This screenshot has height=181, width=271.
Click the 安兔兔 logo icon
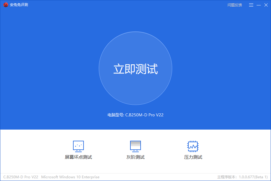6,5
